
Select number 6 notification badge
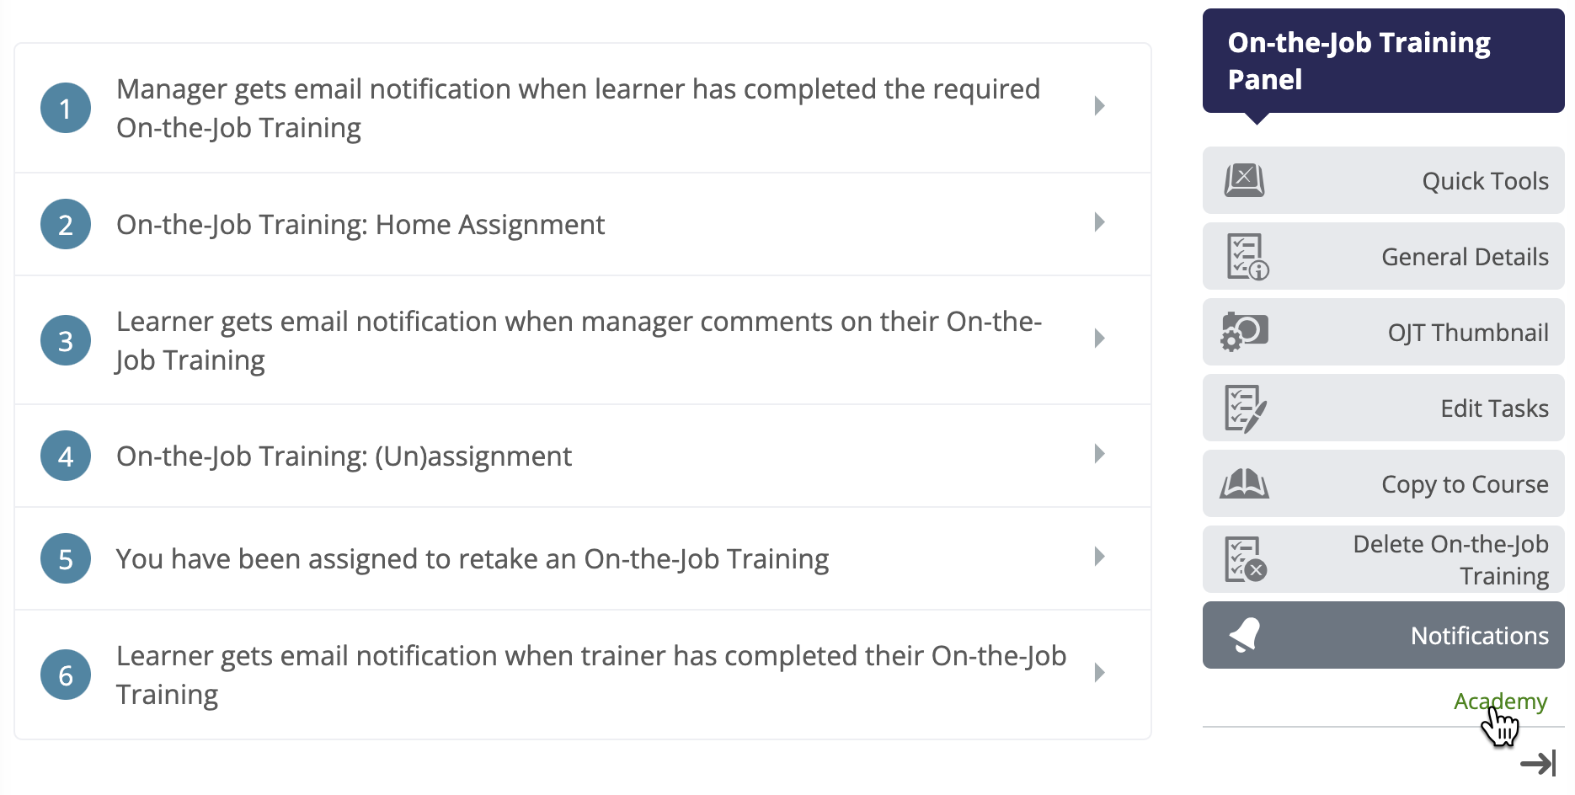tap(66, 675)
